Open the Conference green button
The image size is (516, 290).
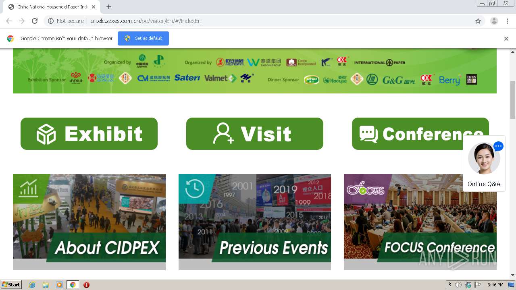(420, 134)
